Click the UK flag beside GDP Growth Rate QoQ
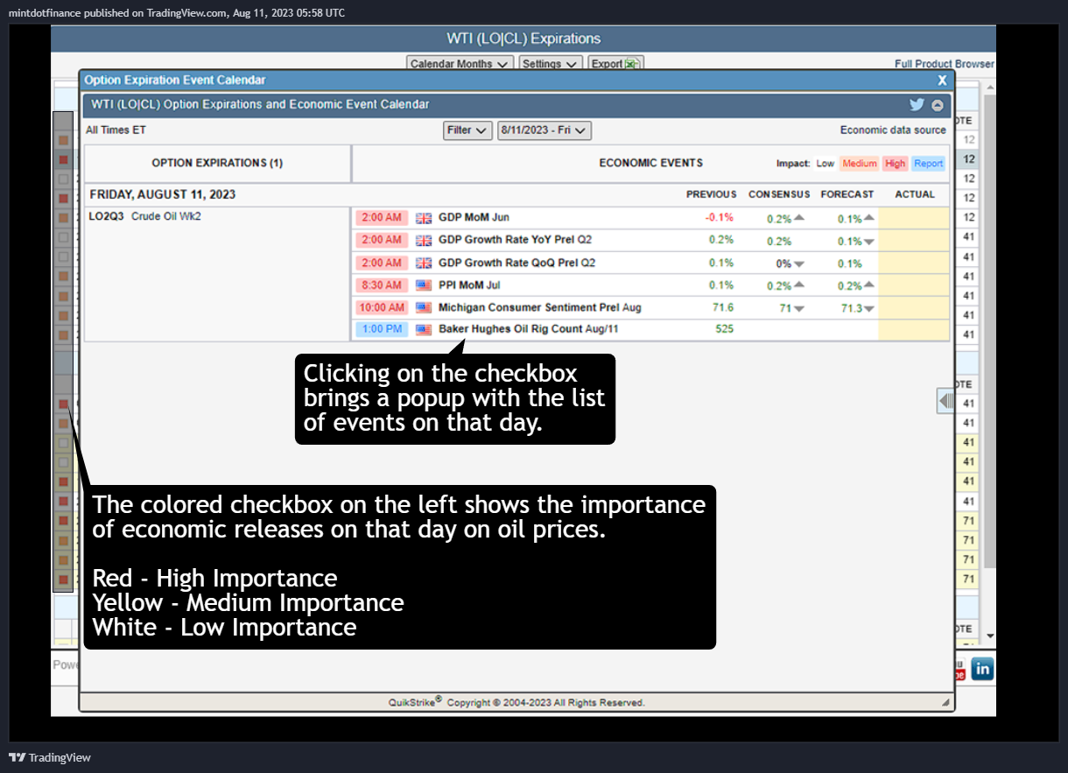 click(x=424, y=264)
